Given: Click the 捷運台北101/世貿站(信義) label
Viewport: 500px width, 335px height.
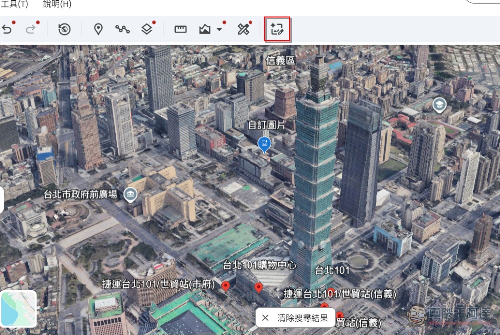Looking at the screenshot, I should [x=340, y=293].
